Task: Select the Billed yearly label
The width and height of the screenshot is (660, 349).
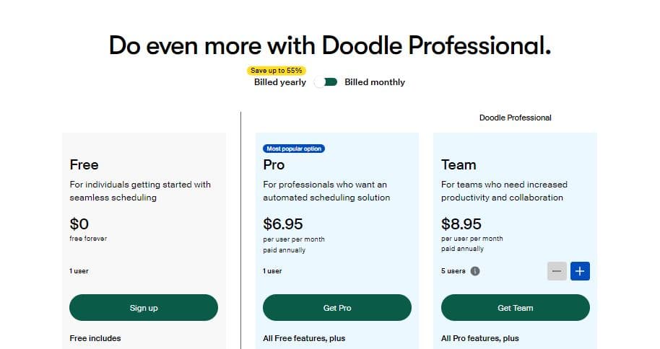Action: 279,82
